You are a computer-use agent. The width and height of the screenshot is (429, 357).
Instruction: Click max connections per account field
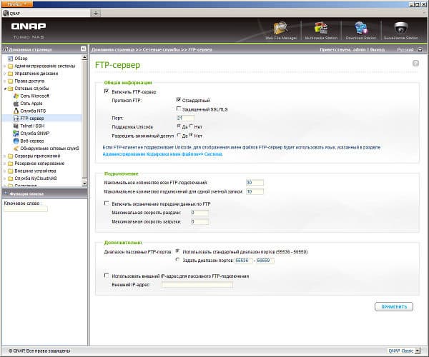[x=255, y=192]
